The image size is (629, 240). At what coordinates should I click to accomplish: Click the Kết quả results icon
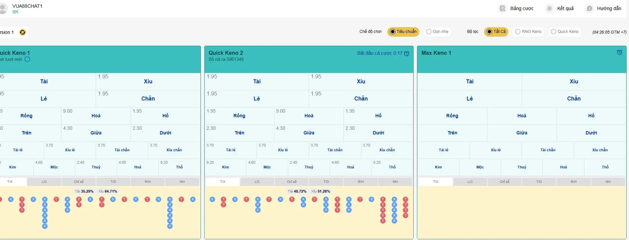click(549, 8)
